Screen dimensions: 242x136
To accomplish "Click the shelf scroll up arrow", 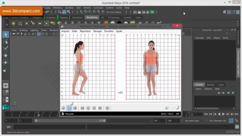I will click(238, 22).
